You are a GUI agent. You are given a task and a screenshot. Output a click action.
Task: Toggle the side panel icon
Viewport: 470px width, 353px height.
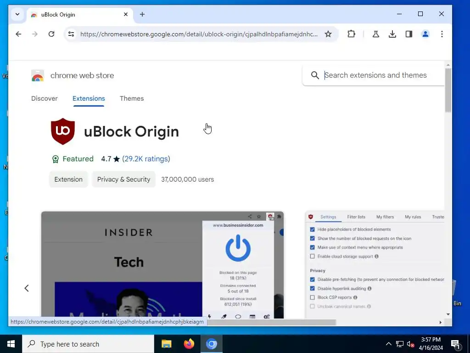pos(409,34)
